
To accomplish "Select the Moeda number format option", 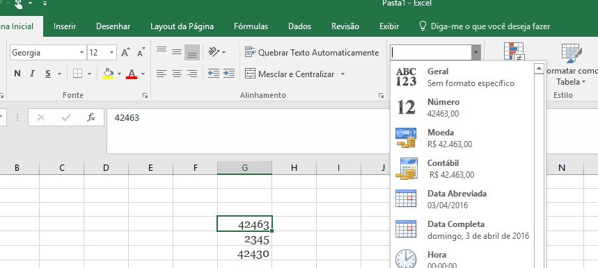I will tap(462, 138).
